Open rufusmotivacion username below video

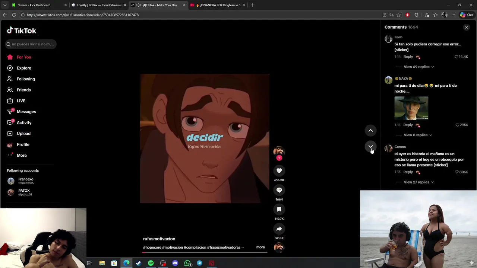[x=159, y=239]
